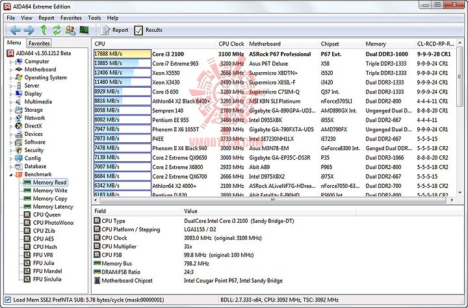Go forward with the blue right arrow

click(x=29, y=30)
